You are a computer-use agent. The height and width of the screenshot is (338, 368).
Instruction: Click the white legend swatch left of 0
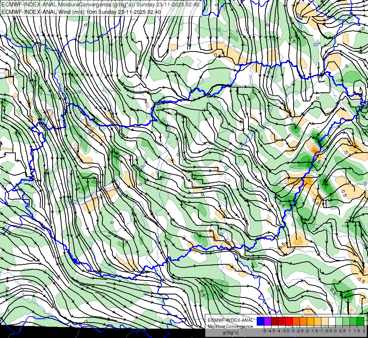pyautogui.click(x=332, y=321)
